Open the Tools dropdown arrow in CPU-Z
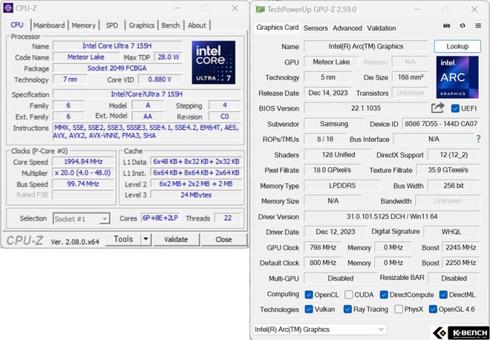 point(146,240)
